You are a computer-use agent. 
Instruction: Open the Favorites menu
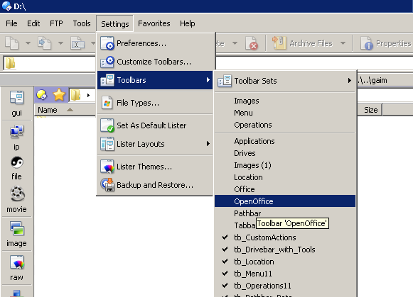(154, 23)
